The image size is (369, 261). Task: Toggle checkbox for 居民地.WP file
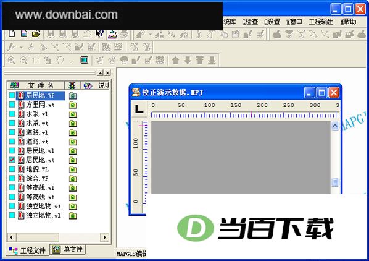coord(12,95)
